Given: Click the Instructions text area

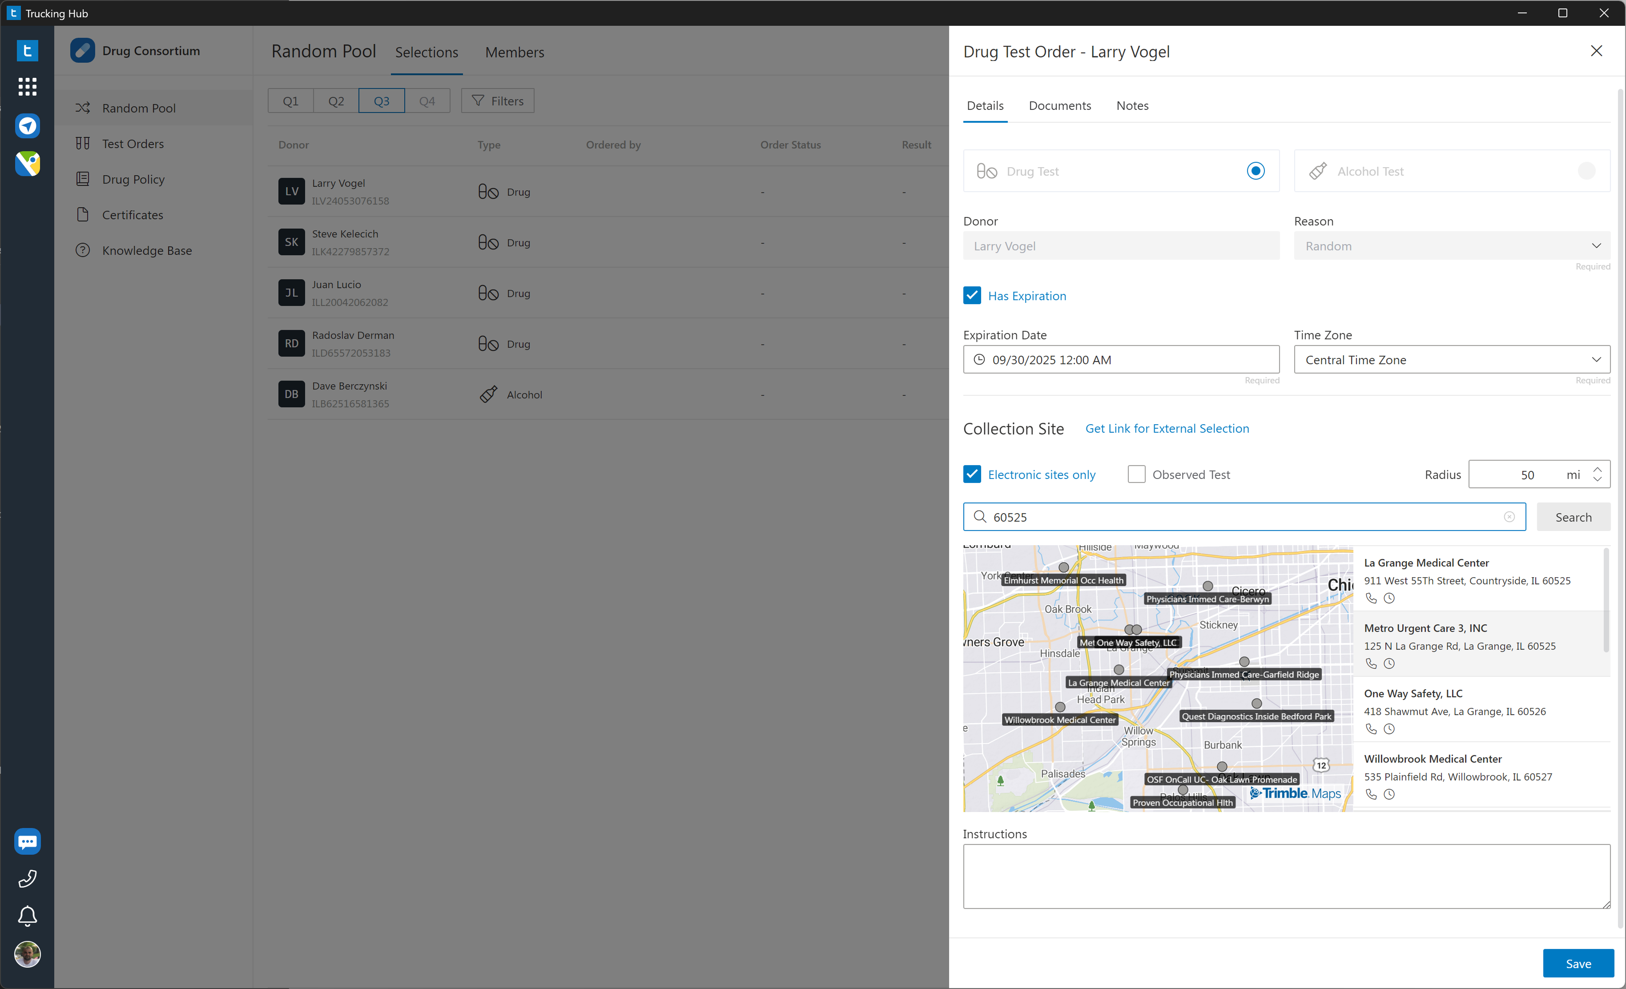Looking at the screenshot, I should 1285,876.
